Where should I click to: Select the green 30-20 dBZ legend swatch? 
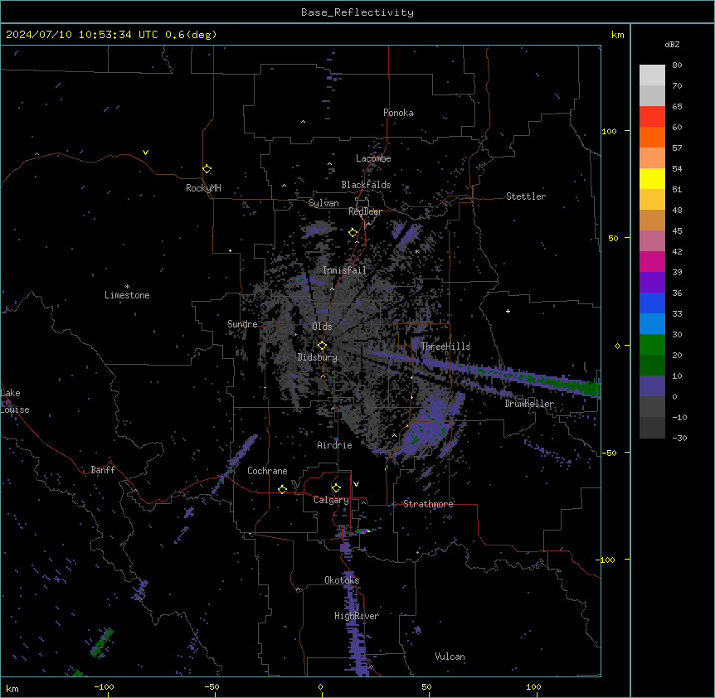[652, 345]
